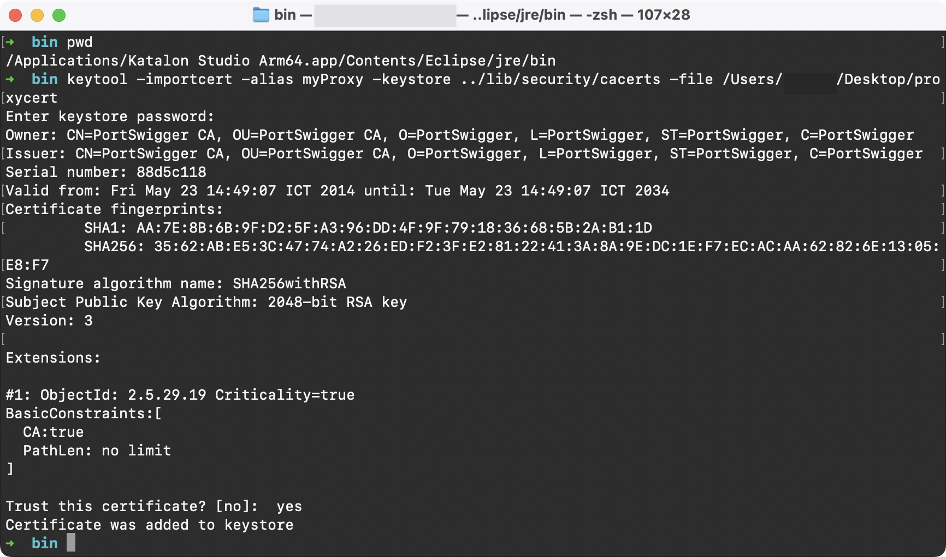Click the yellow minimize traffic light button

coord(36,15)
